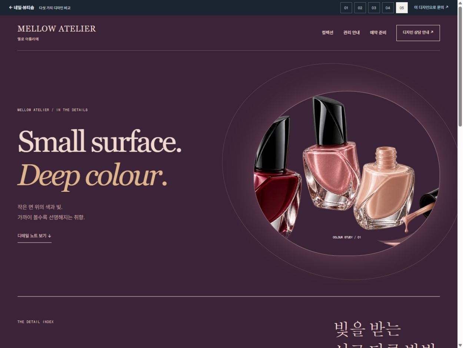Viewport: 463px width, 348px height.
Task: Open the 예약 준비 menu item
Action: tap(378, 33)
